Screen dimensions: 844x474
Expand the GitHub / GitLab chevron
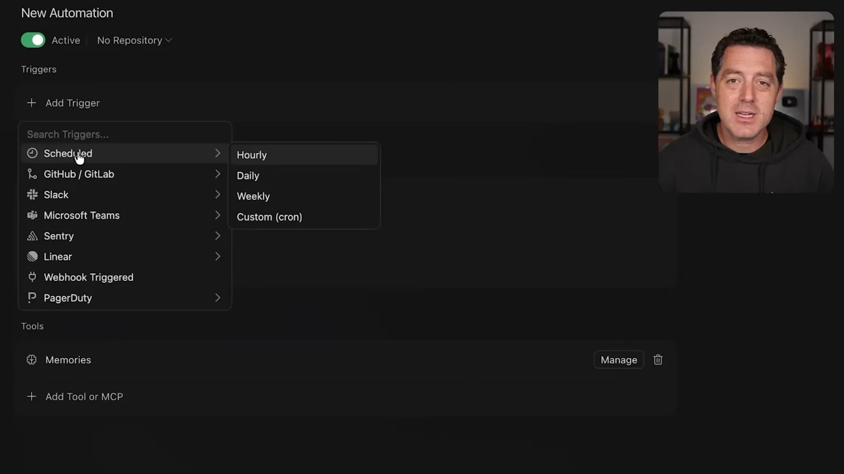(x=217, y=174)
